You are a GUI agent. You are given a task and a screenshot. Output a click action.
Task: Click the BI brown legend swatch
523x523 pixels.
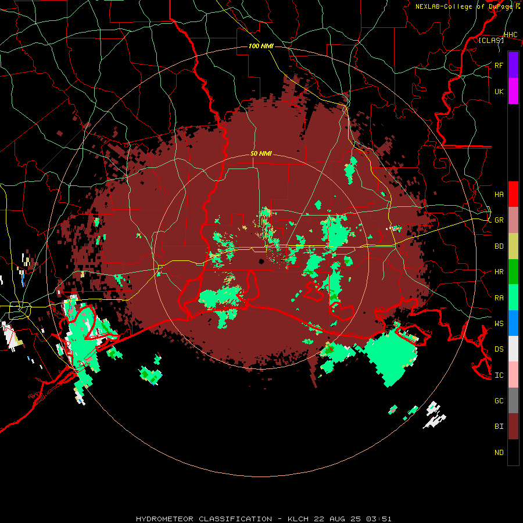(513, 427)
